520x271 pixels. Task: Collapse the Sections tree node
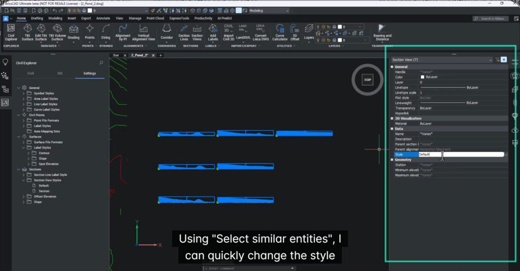click(19, 169)
